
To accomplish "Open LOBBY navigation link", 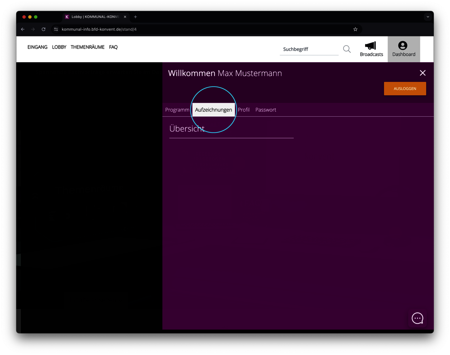I will [59, 47].
